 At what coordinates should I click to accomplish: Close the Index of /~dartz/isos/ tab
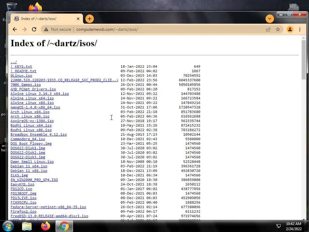78,19
